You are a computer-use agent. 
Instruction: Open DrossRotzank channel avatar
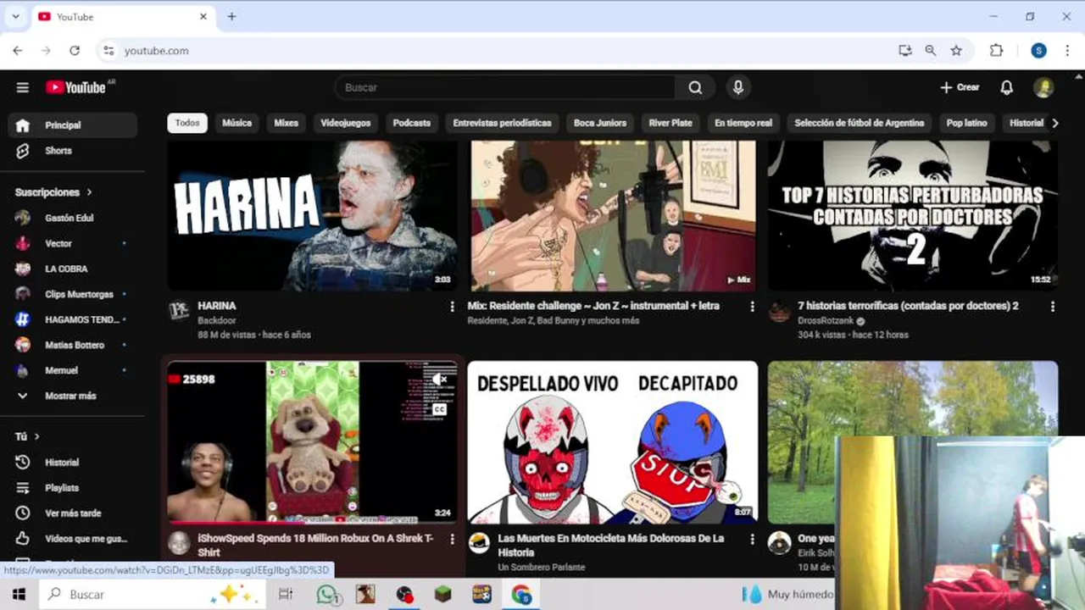779,312
